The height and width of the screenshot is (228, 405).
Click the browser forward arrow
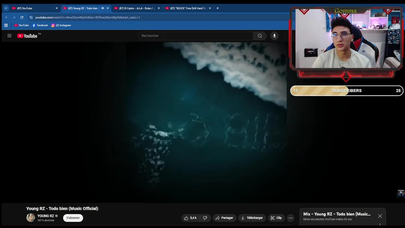coord(14,17)
